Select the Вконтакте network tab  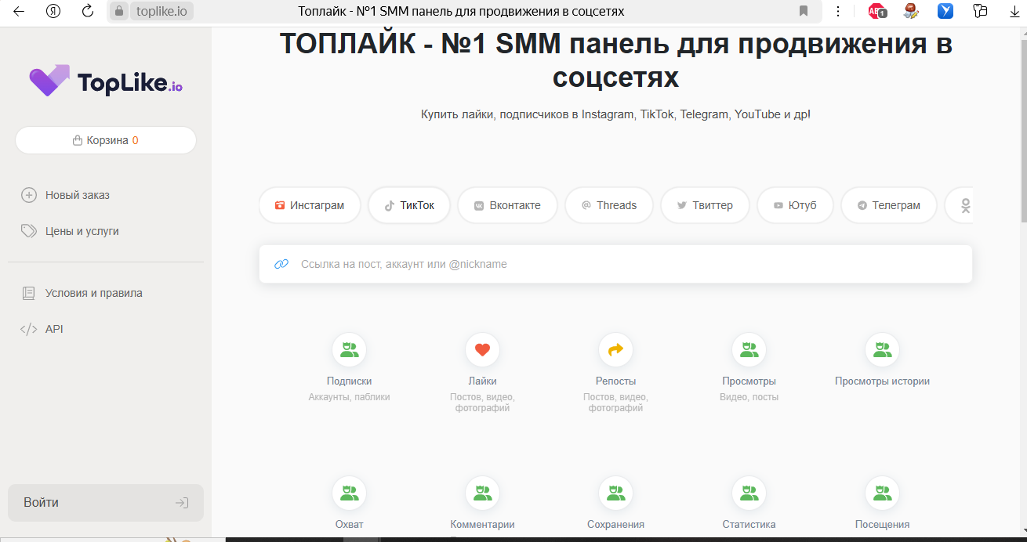point(507,205)
